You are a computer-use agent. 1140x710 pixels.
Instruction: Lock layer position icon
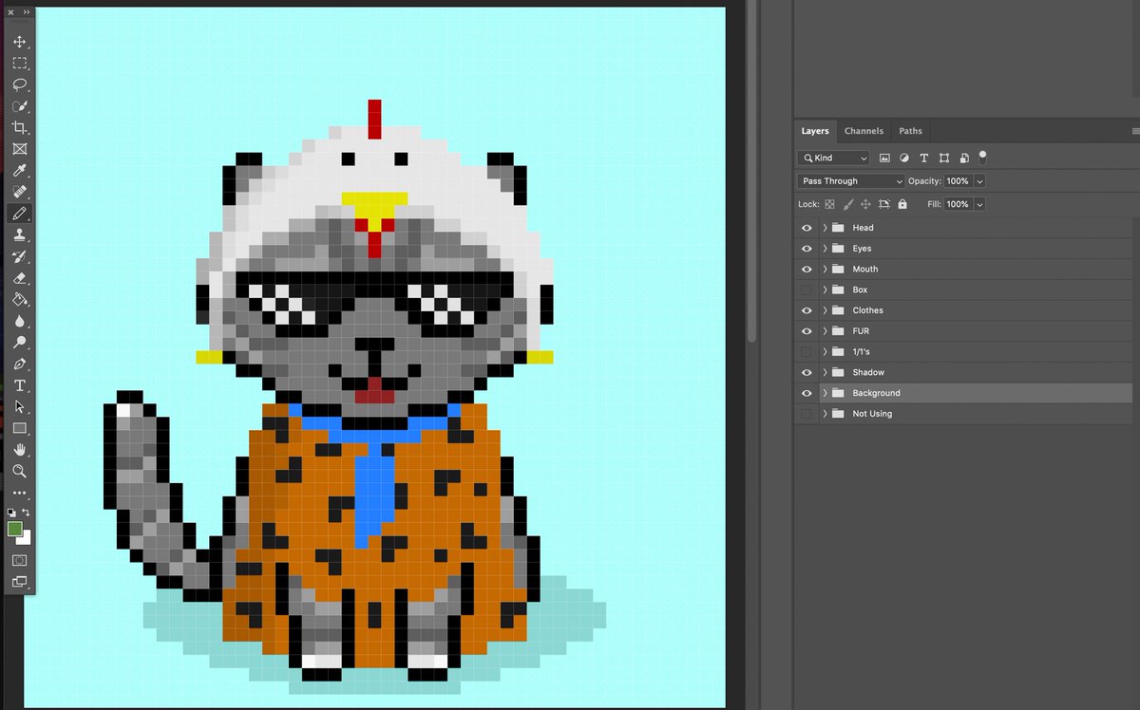[865, 204]
